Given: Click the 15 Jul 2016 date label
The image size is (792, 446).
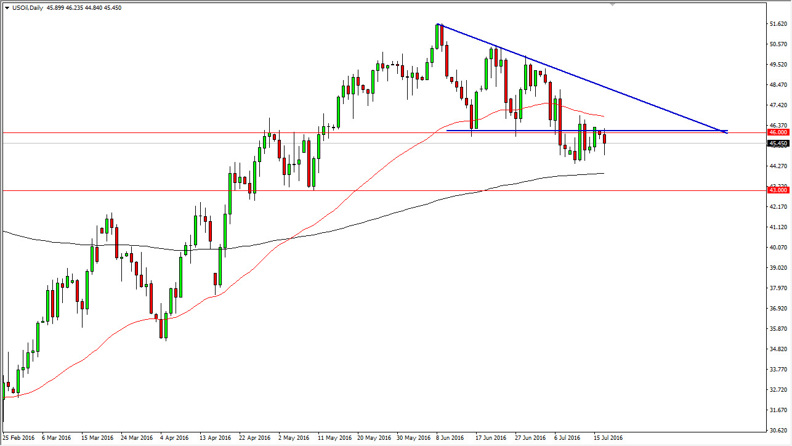Looking at the screenshot, I should click(x=608, y=438).
